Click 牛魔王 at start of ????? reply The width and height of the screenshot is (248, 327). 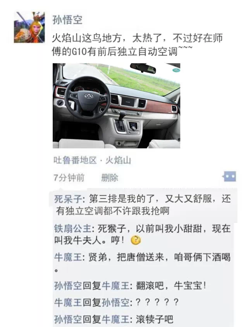tap(68, 302)
